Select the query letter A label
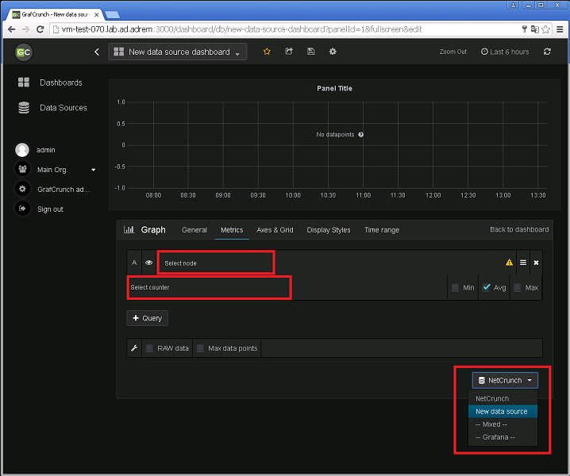570x476 pixels. click(134, 263)
